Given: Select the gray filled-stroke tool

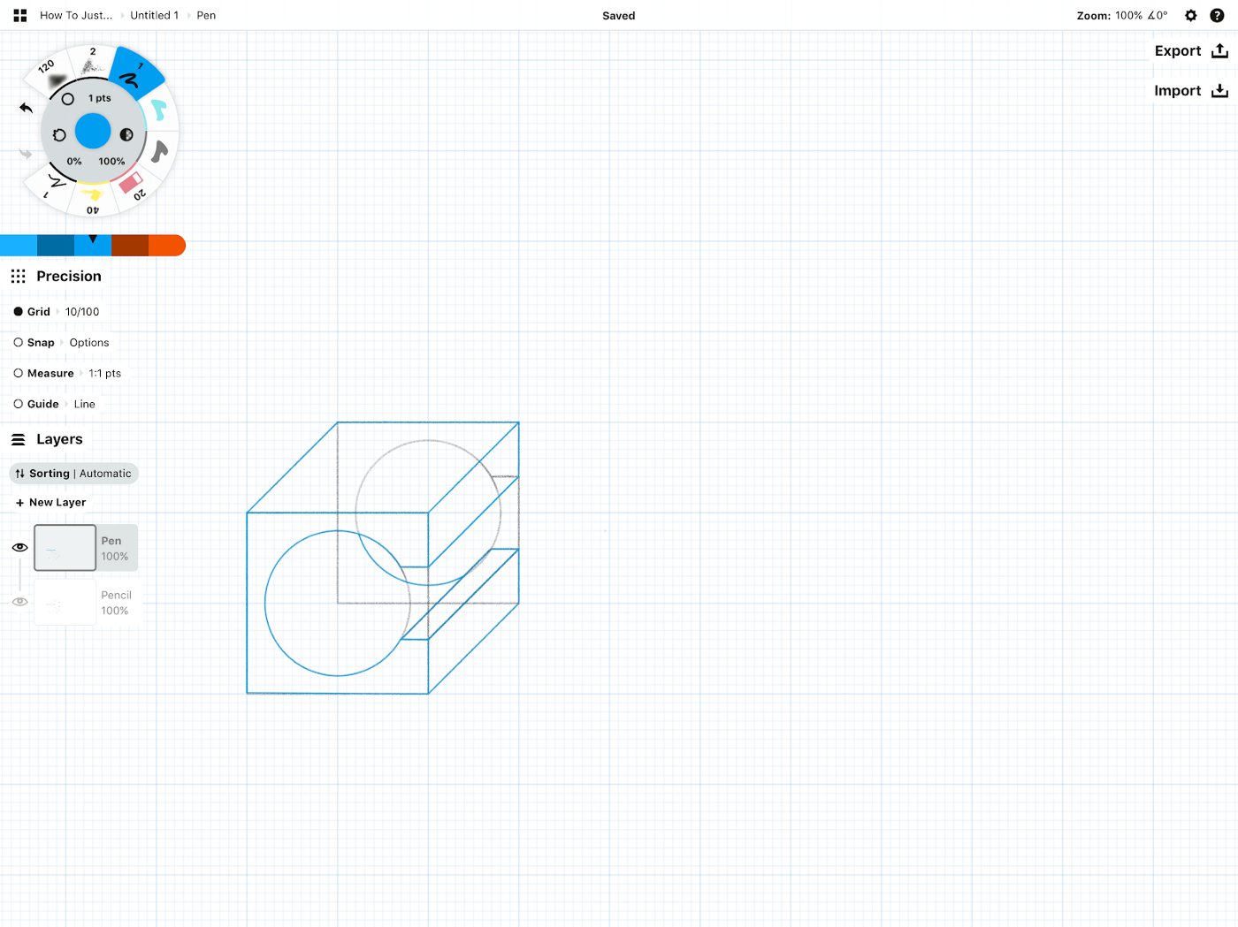Looking at the screenshot, I should point(159,151).
